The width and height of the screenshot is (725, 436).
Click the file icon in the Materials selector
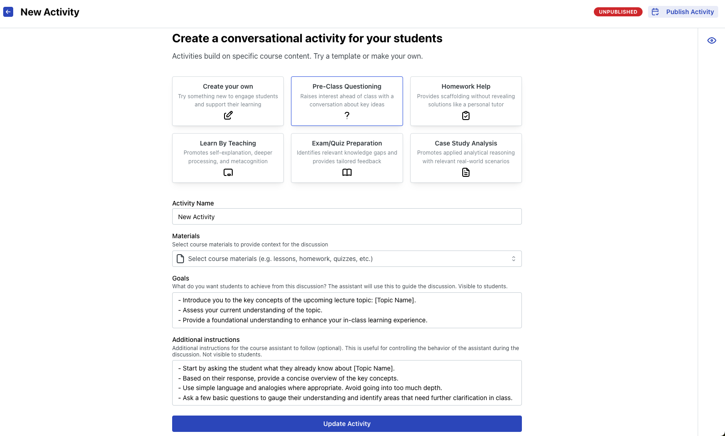180,259
